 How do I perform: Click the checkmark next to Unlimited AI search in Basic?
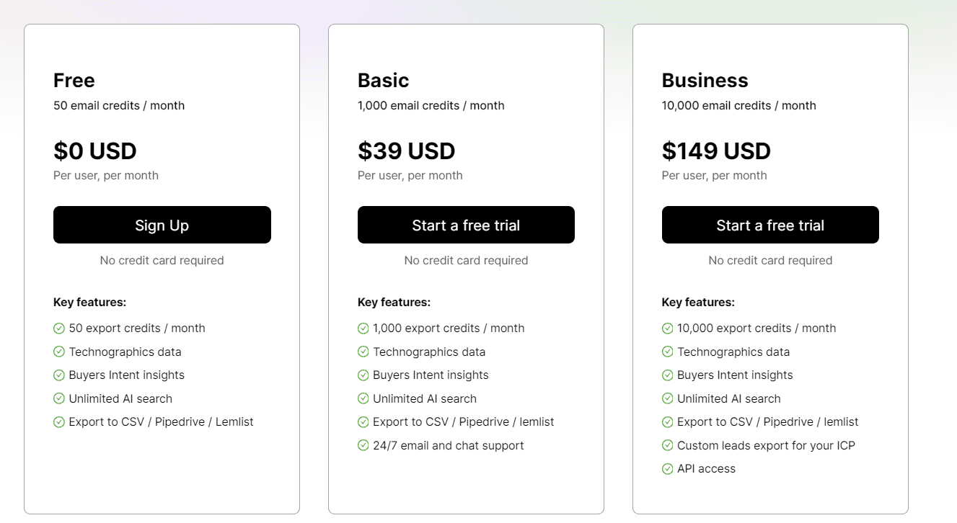363,398
